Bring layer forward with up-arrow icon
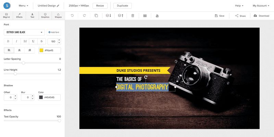The height and width of the screenshot is (137, 274). pos(121,16)
